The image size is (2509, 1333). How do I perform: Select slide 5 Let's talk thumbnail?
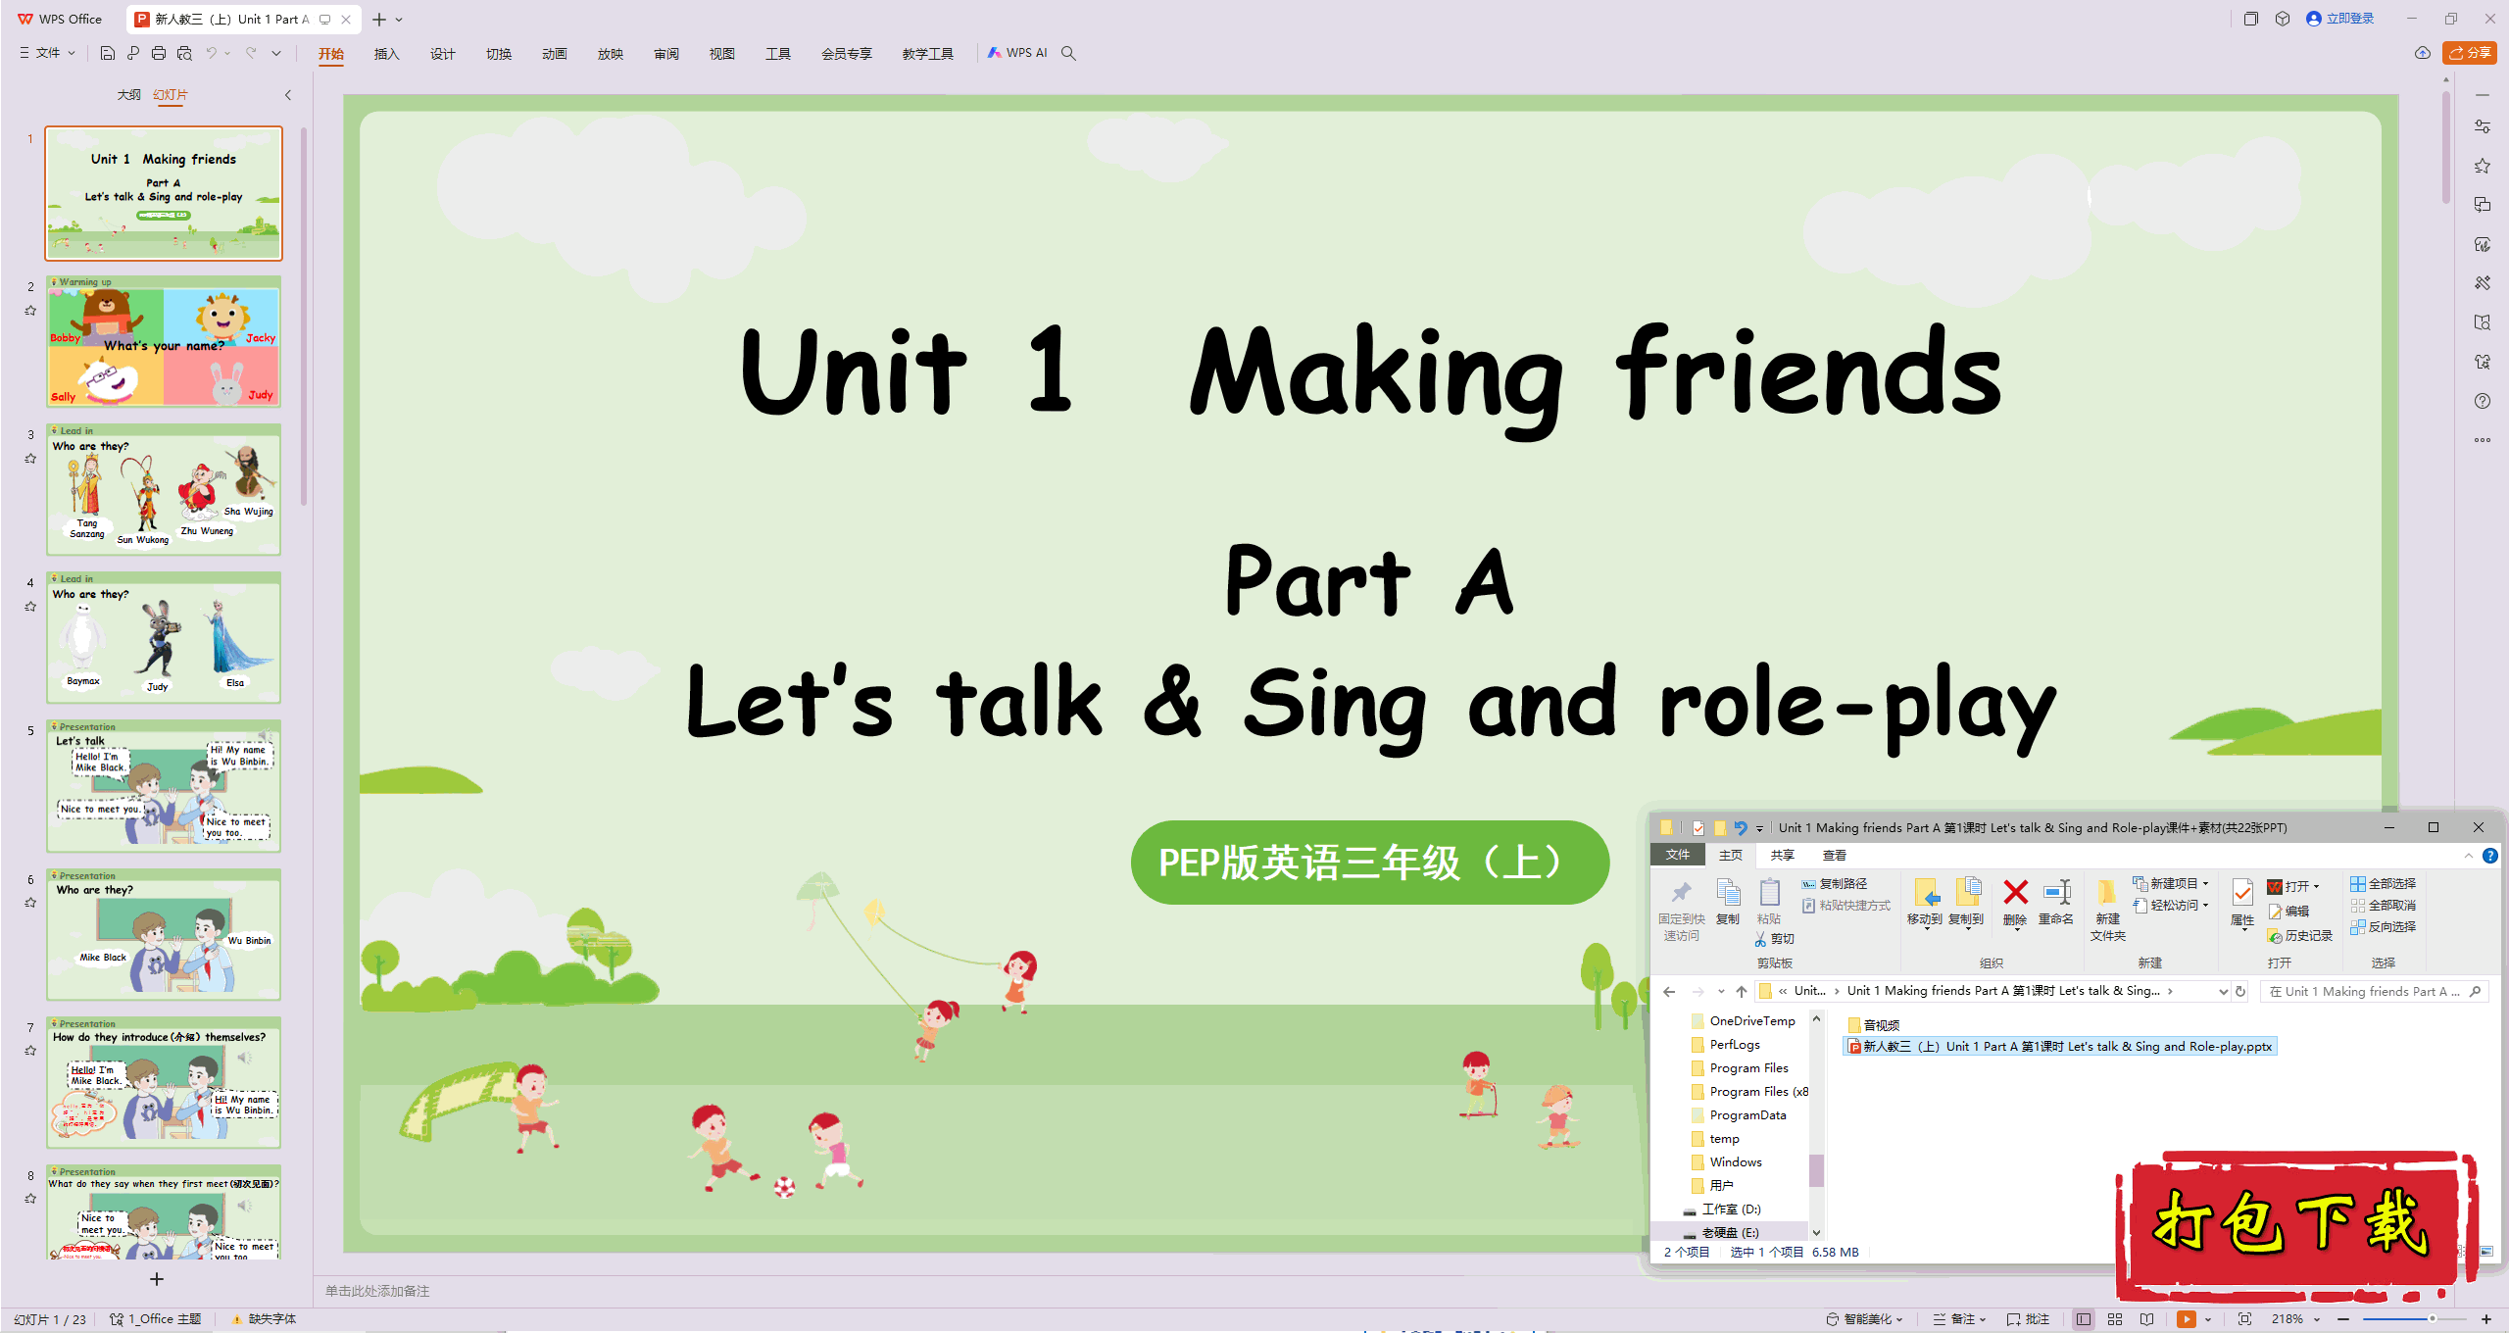coord(164,785)
